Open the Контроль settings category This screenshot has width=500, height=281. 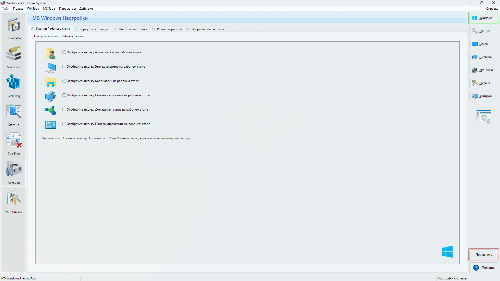pos(484,96)
